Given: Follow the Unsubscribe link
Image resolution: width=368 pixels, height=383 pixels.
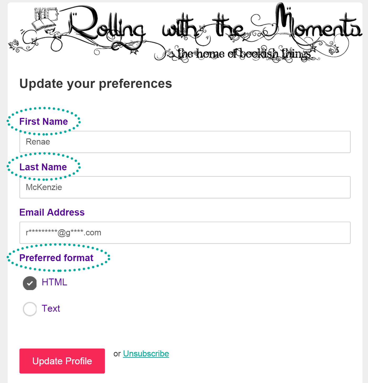Looking at the screenshot, I should (146, 354).
